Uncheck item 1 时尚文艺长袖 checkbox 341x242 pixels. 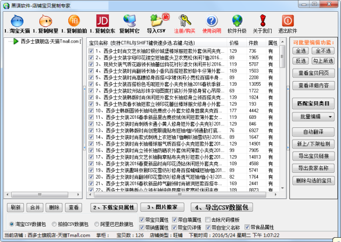tap(91, 51)
